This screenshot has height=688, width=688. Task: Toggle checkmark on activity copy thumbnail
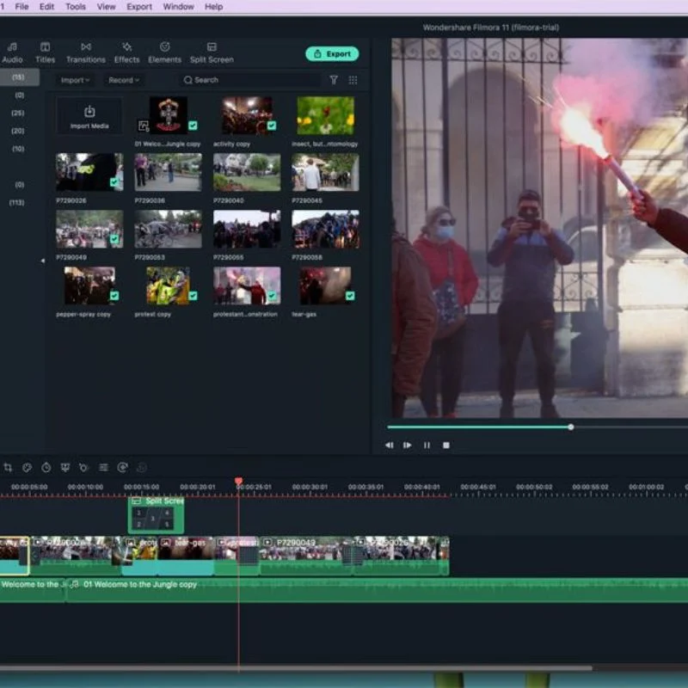[x=272, y=126]
